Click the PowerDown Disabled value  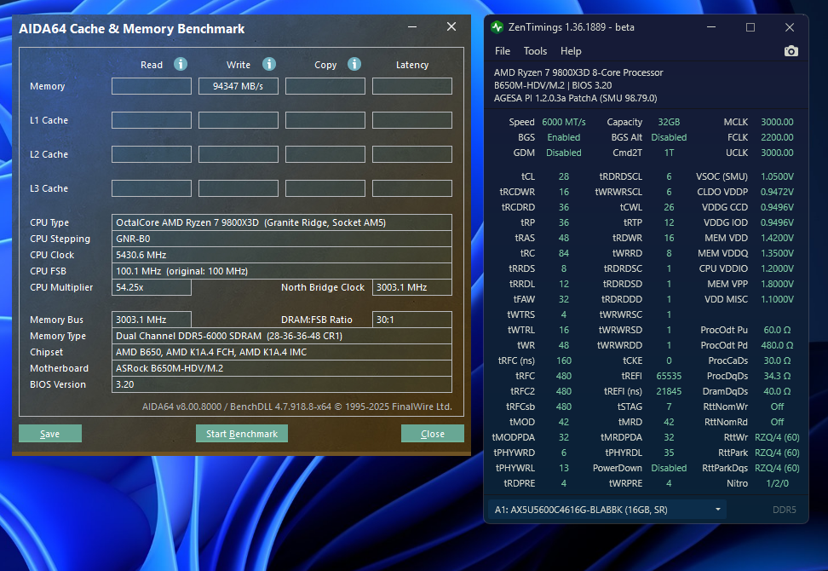tap(669, 468)
